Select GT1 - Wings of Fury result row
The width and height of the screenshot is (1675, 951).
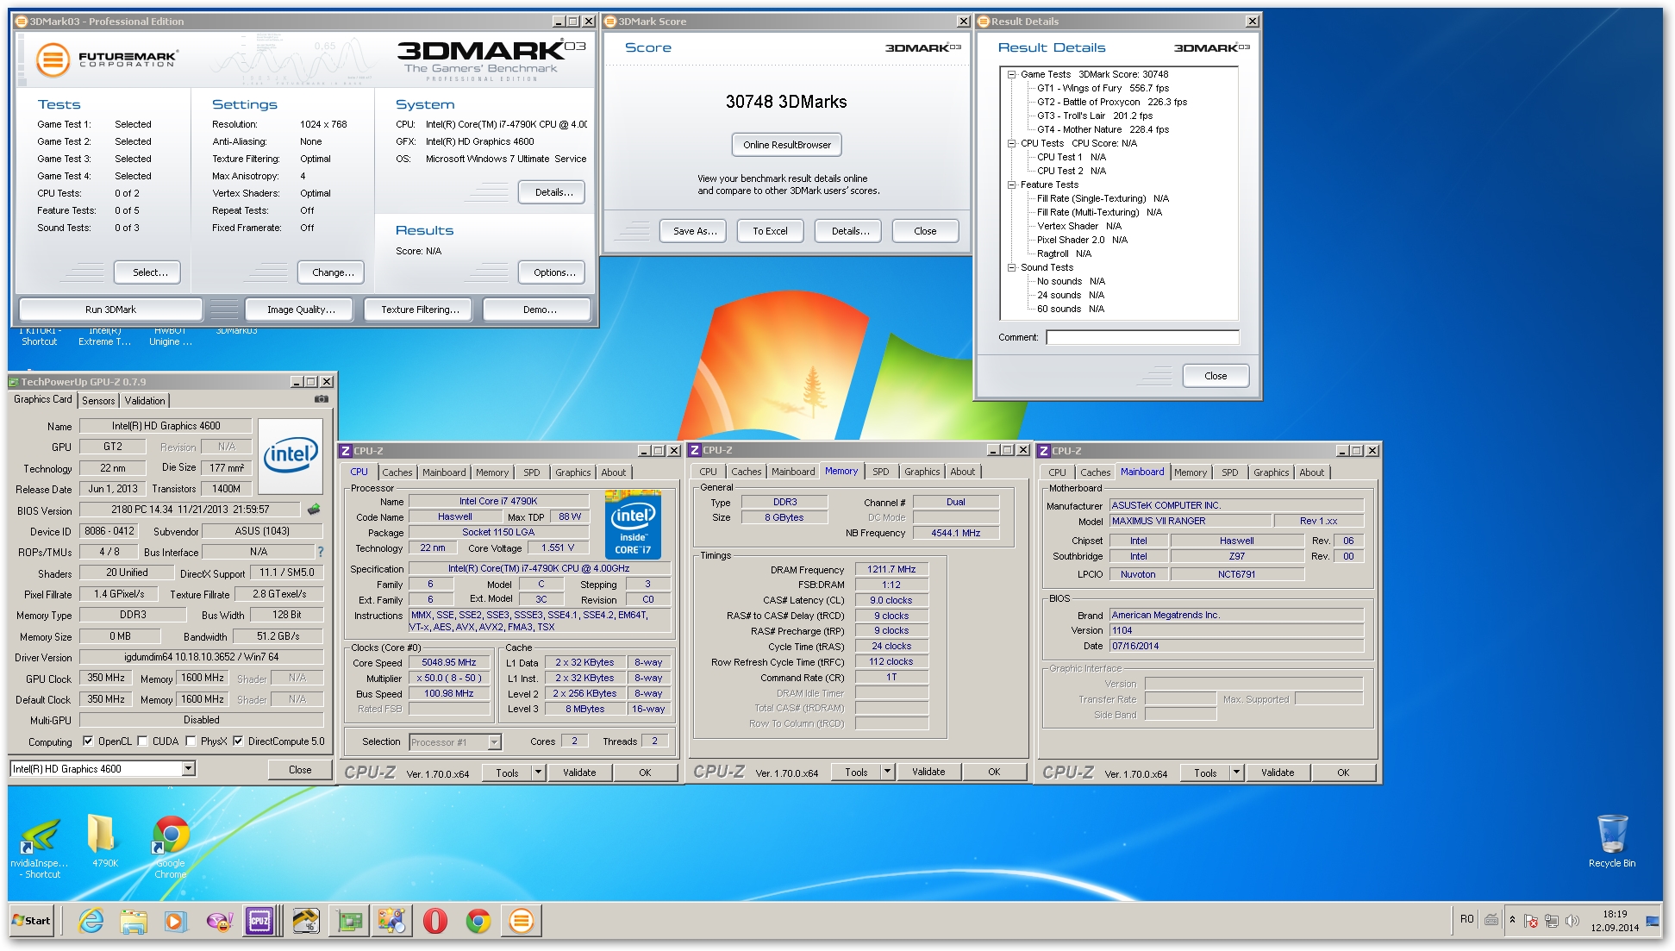coord(1103,88)
